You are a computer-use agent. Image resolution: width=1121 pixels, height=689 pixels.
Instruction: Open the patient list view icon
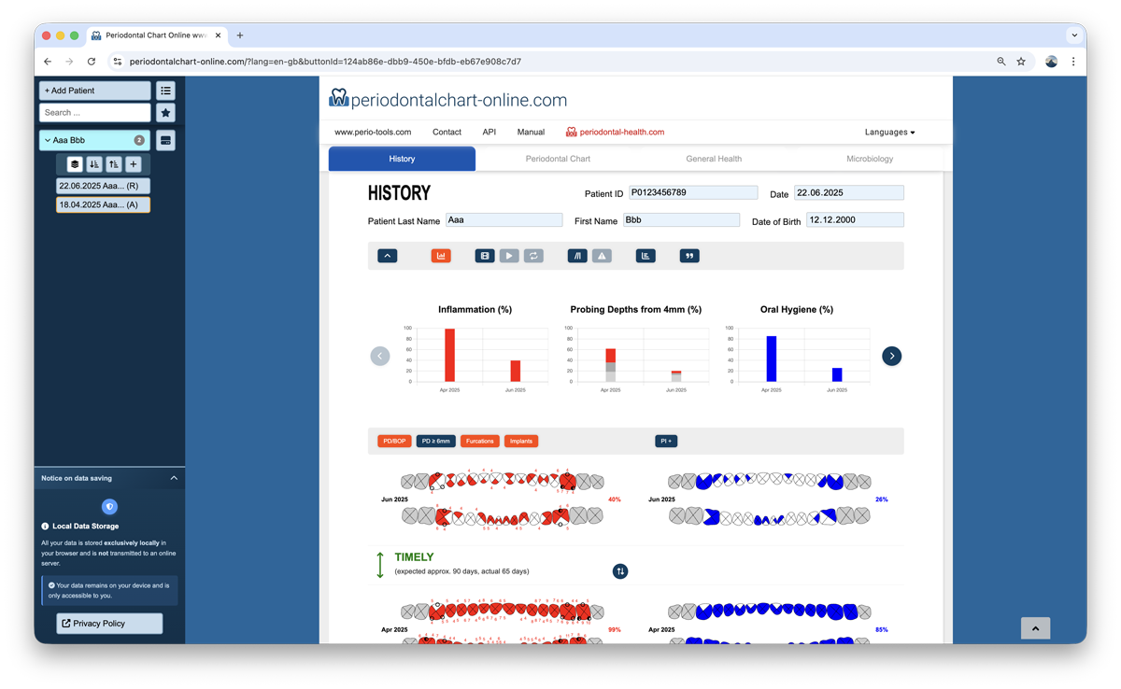pos(165,91)
